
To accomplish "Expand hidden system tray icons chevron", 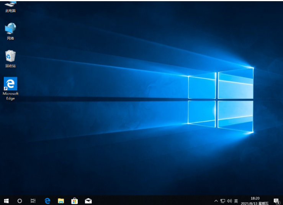I will tap(216, 201).
